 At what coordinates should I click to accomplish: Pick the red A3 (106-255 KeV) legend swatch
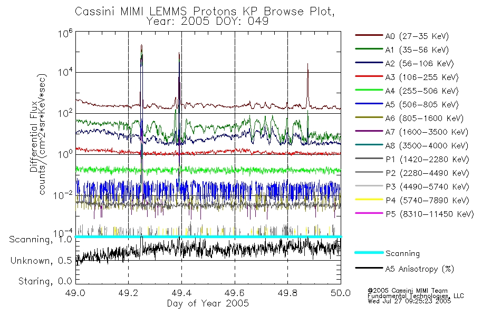pos(369,76)
